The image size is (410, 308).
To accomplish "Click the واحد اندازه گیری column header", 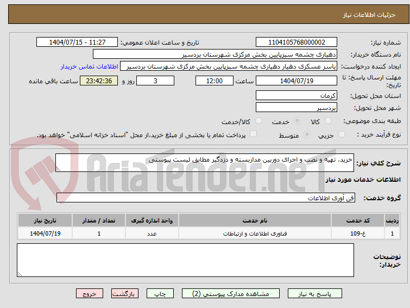I will click(152, 220).
